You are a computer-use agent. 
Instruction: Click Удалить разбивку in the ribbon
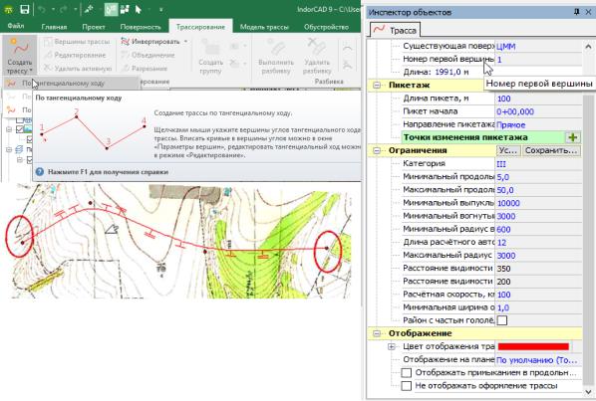tap(317, 56)
